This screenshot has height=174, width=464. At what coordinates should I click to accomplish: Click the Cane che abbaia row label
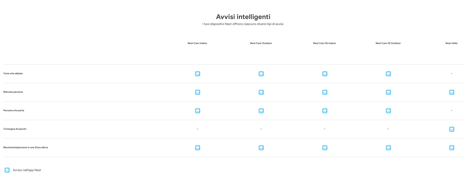(x=13, y=73)
